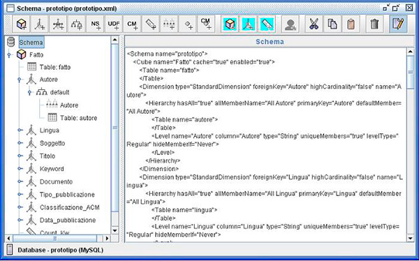Click the tree panel scroll-down arrow
Viewport: 419px width, 261px height.
(115, 230)
